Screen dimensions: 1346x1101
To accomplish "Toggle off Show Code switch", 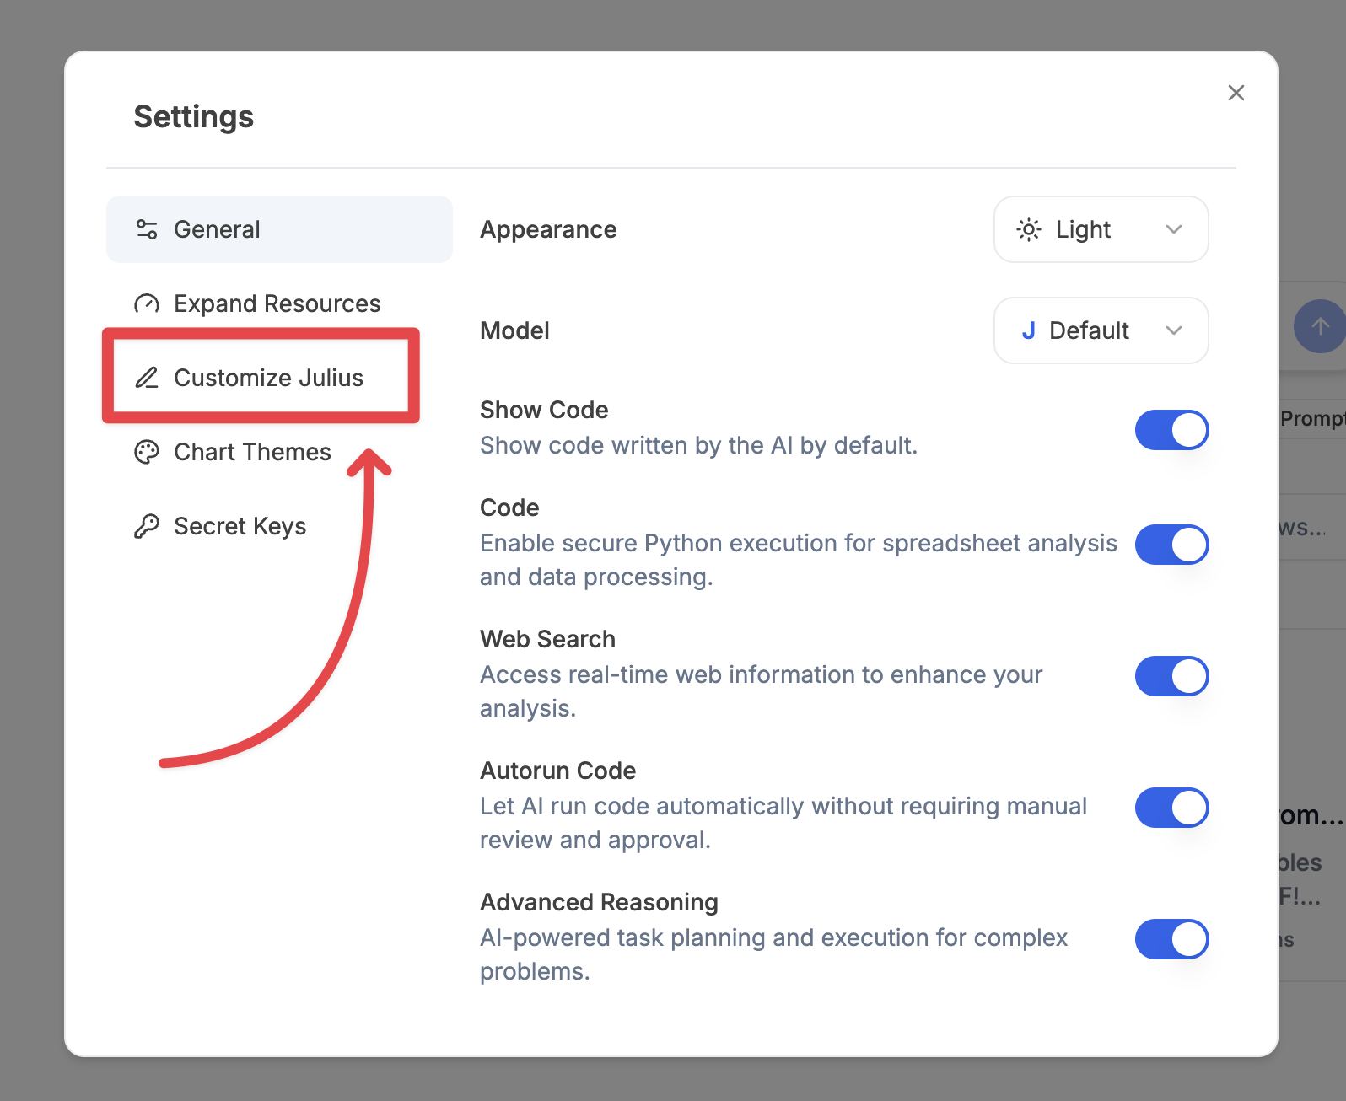I will (x=1172, y=430).
